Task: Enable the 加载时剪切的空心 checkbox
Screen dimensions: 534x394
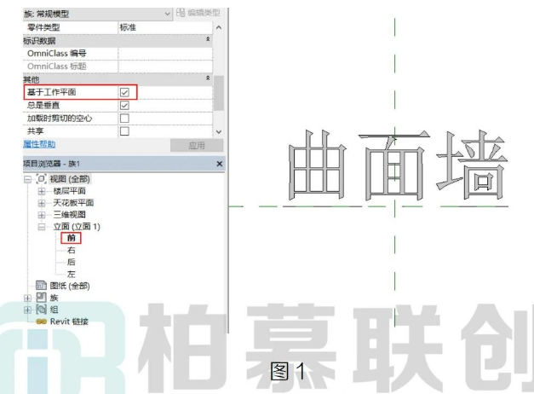Action: point(124,119)
